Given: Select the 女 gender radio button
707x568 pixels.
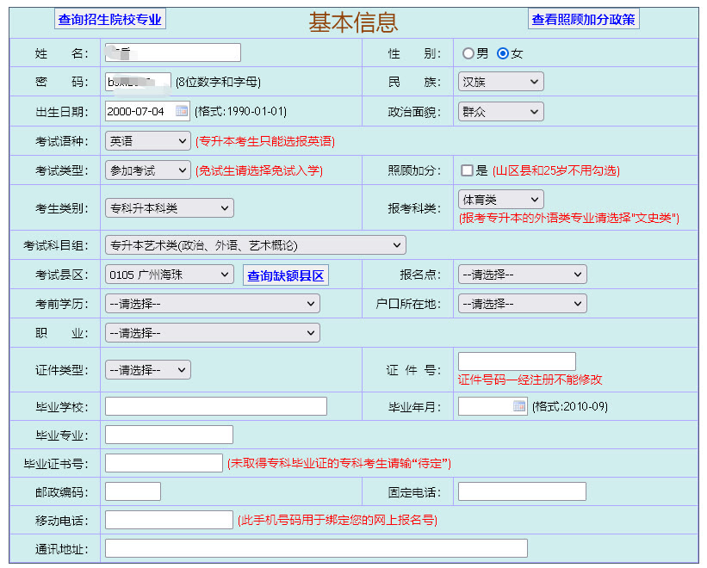Looking at the screenshot, I should point(503,53).
